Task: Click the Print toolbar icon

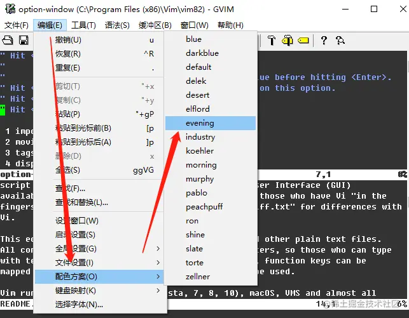Action: tap(7, 41)
